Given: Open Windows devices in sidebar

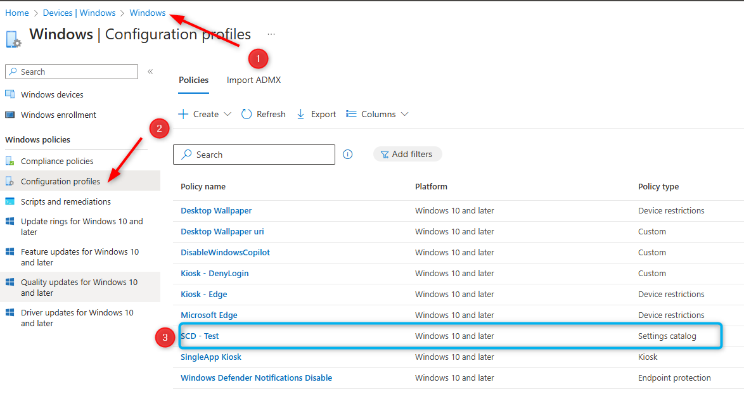Looking at the screenshot, I should click(52, 94).
